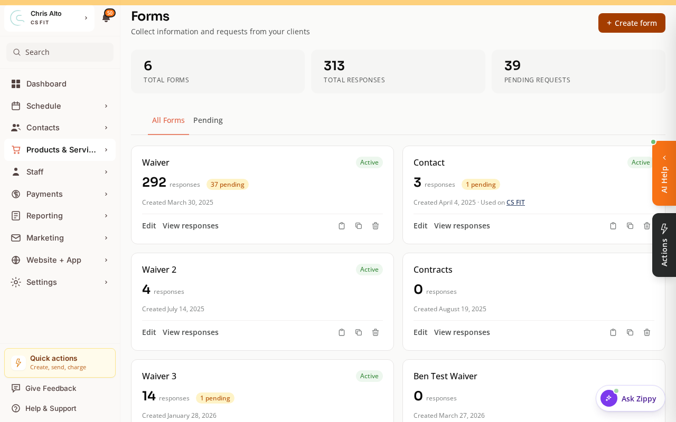The height and width of the screenshot is (422, 676).
Task: Open Dashboard in the sidebar
Action: coord(60,84)
